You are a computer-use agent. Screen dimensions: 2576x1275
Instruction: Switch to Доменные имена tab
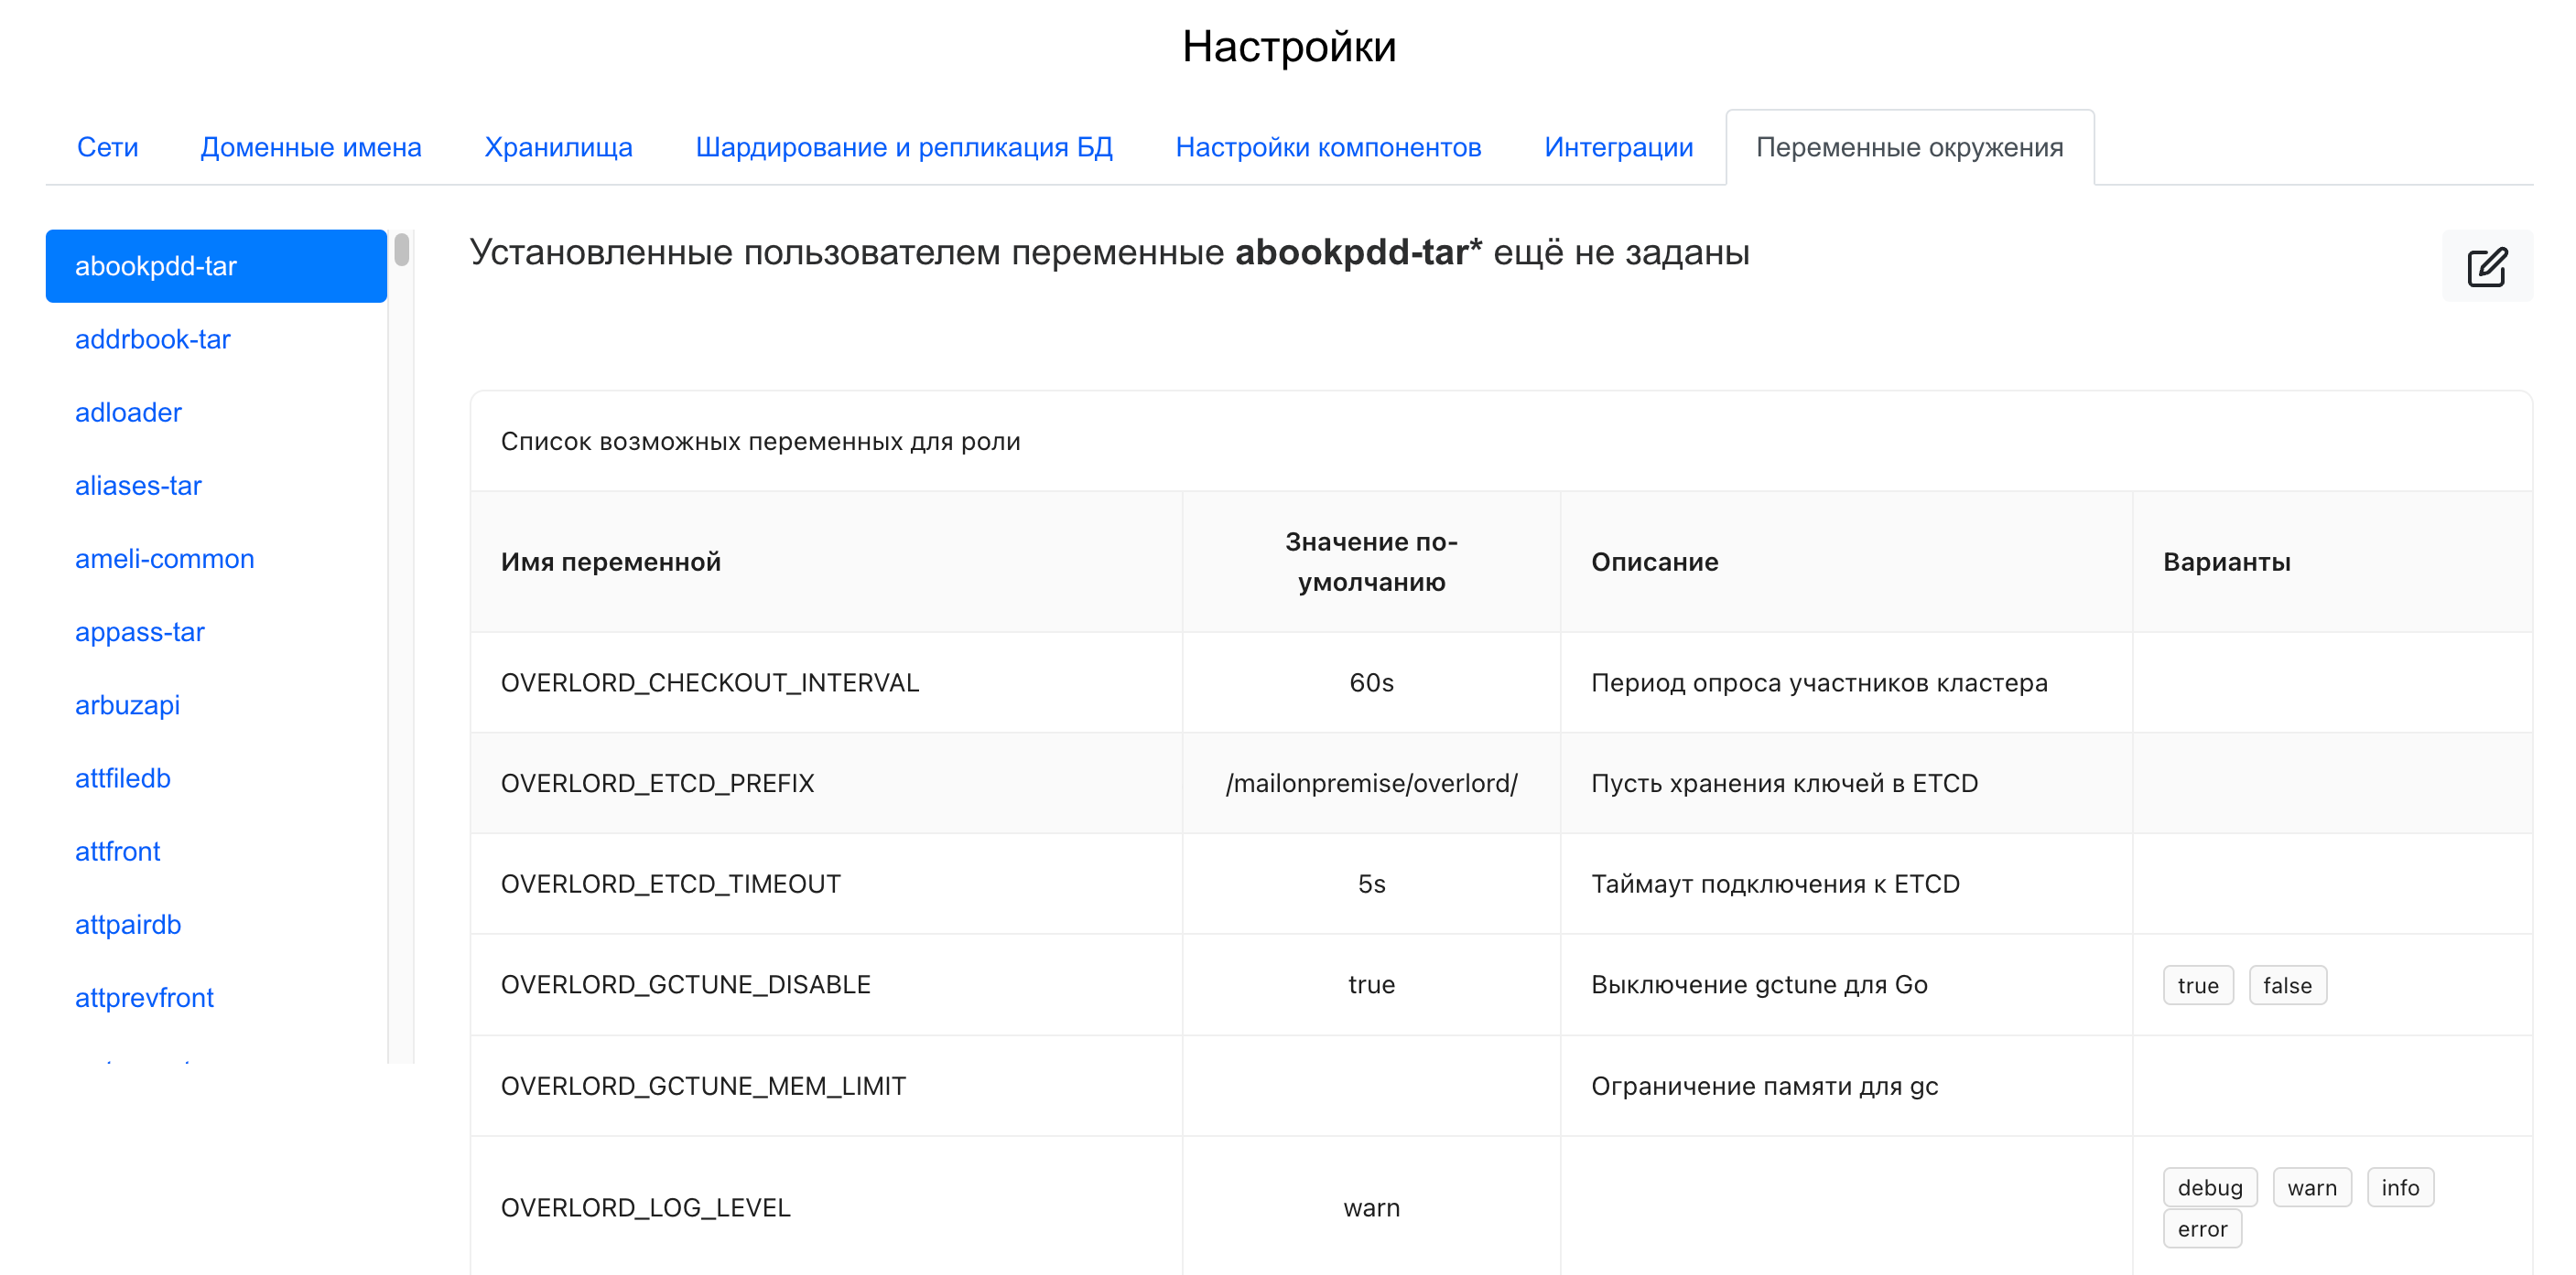(311, 147)
